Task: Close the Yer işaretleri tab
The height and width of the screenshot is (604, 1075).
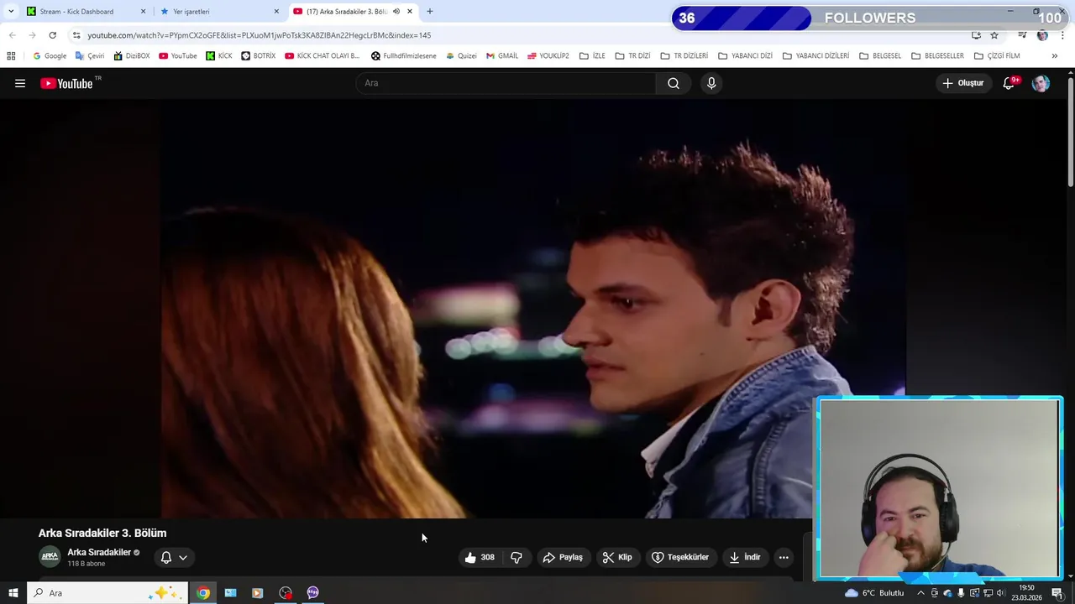Action: 276,11
